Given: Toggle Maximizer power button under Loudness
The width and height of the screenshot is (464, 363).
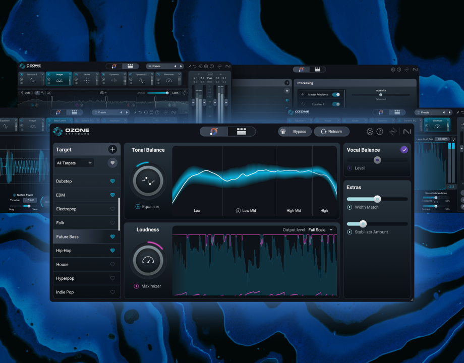Looking at the screenshot, I should [x=136, y=286].
